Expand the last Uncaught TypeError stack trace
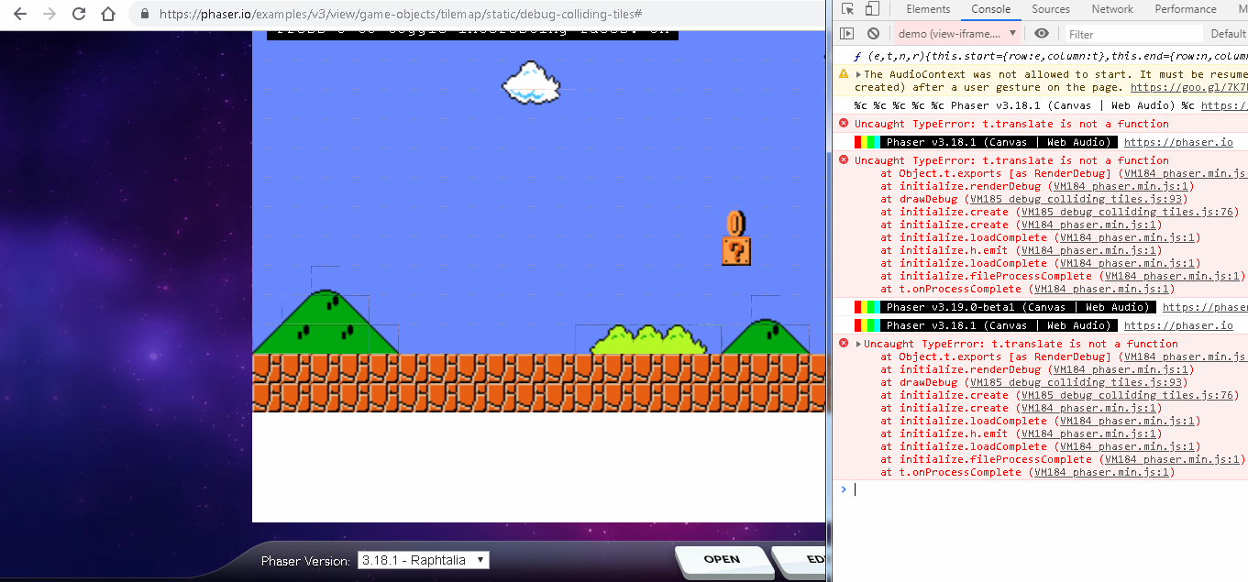The width and height of the screenshot is (1248, 582). pos(858,344)
